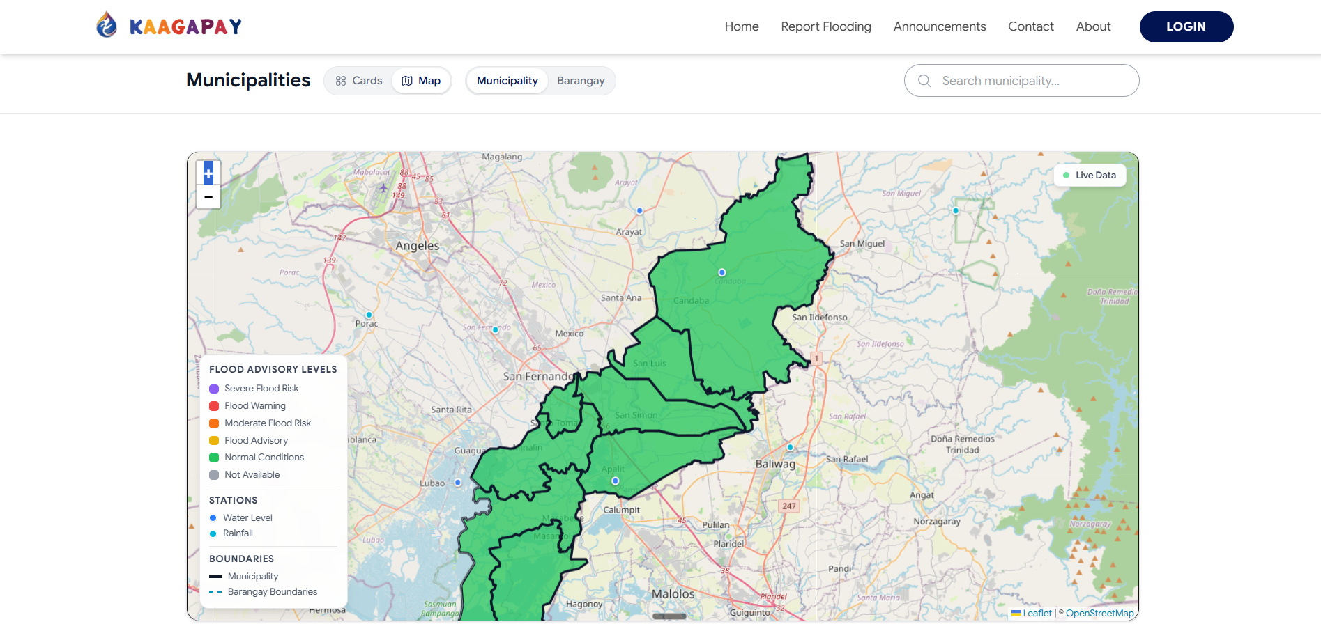Viewport: 1321px width, 631px height.
Task: Switch to Cards view
Action: coord(359,81)
